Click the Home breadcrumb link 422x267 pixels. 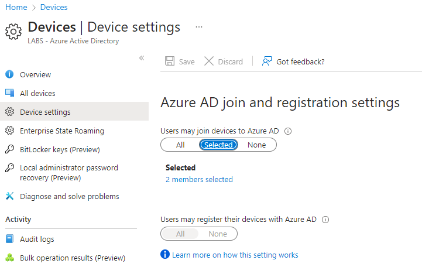pos(16,7)
